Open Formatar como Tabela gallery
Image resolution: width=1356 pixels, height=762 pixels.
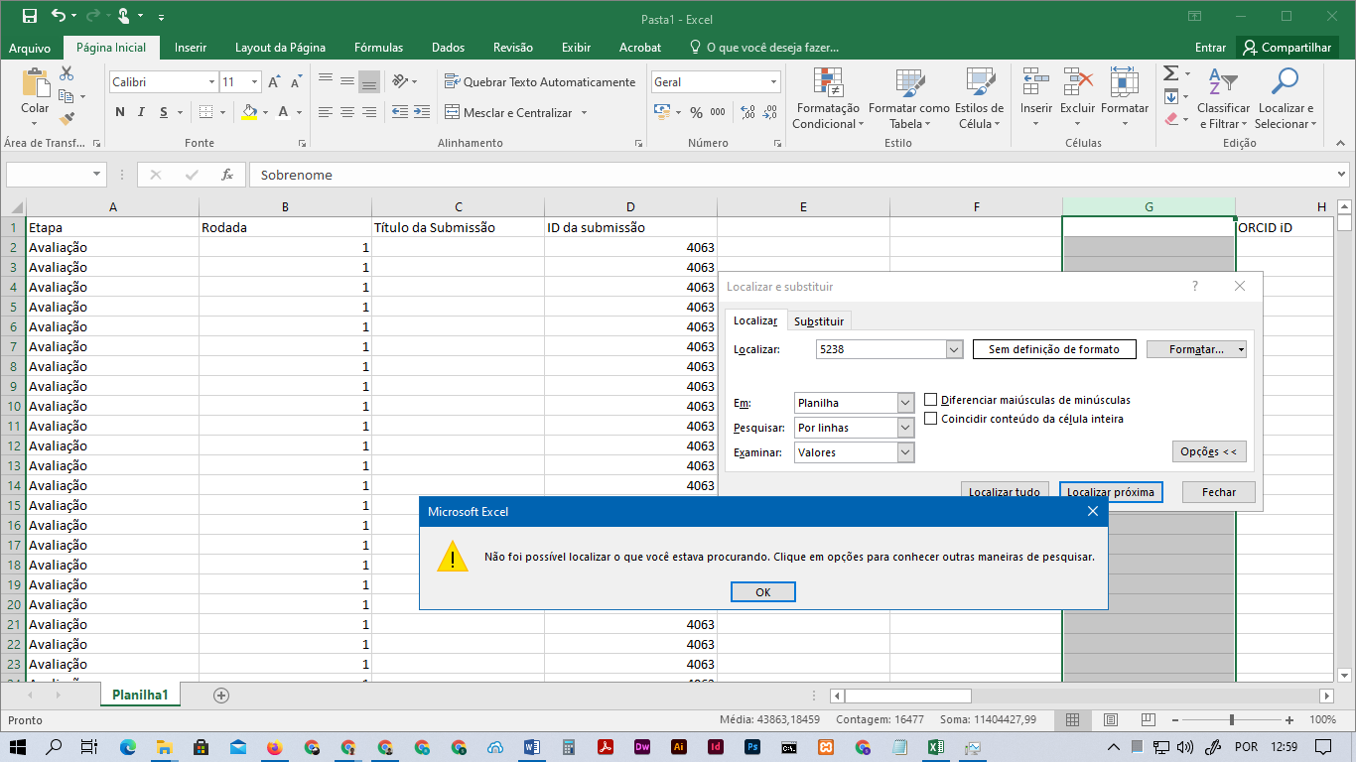coord(908,99)
